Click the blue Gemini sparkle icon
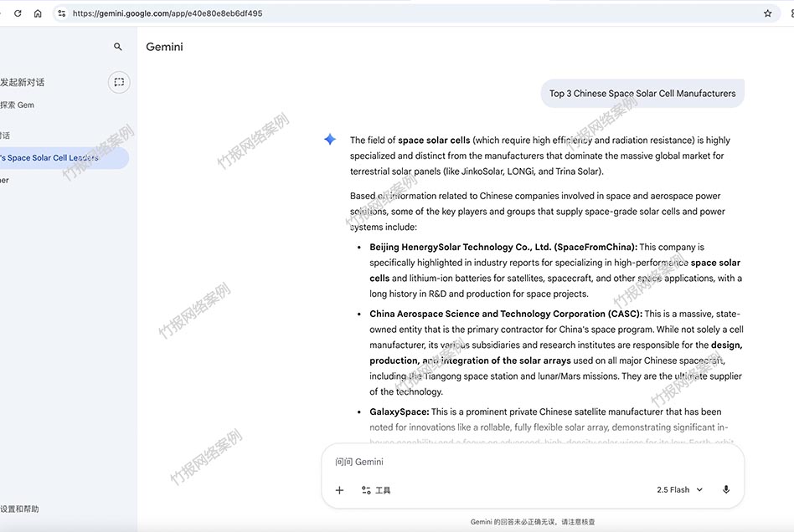Screen dimensions: 794x532 [330, 140]
